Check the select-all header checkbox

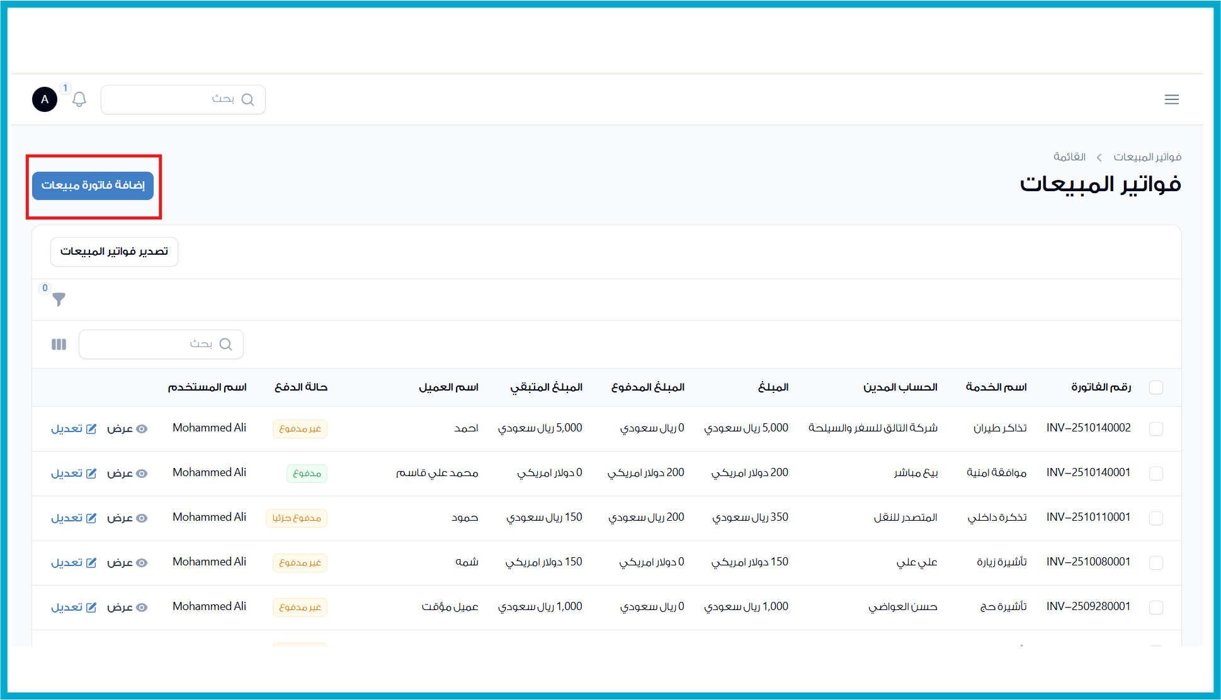tap(1156, 387)
